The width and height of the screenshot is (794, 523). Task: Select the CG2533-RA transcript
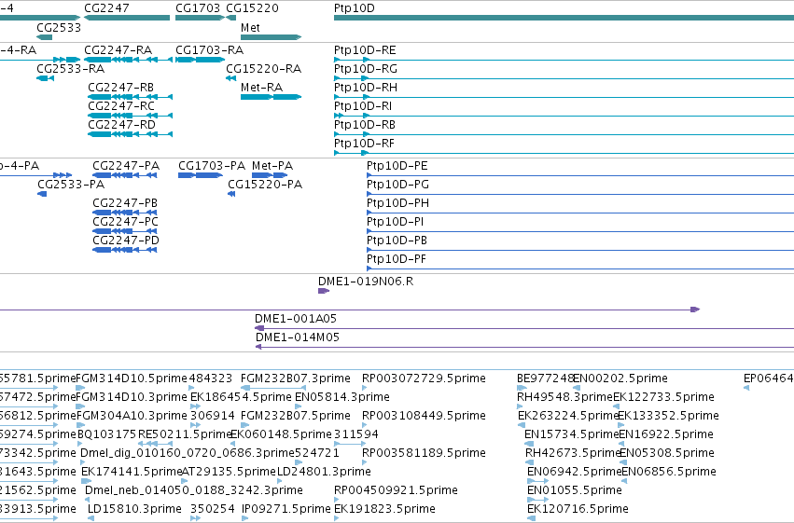pyautogui.click(x=45, y=78)
